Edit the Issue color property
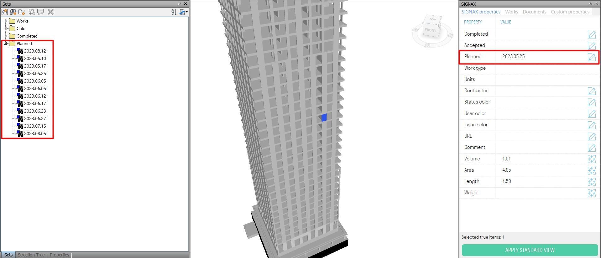Image resolution: width=601 pixels, height=258 pixels. point(592,125)
